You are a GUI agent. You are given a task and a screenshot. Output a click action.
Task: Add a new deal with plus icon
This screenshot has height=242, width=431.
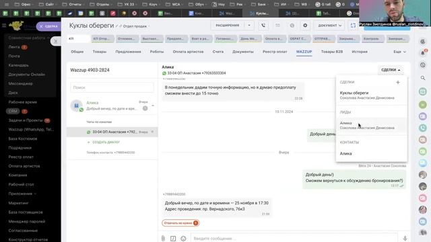tap(398, 82)
